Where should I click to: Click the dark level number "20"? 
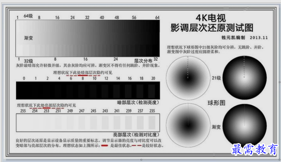tap(153, 78)
